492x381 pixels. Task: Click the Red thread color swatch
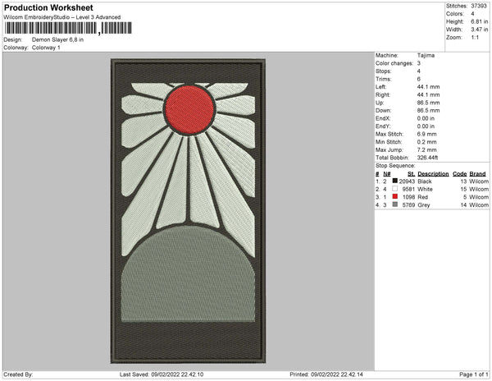point(394,196)
